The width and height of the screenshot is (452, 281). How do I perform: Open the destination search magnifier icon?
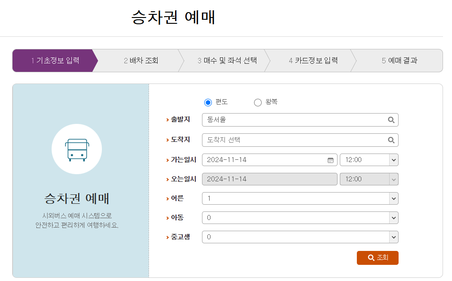(x=391, y=140)
